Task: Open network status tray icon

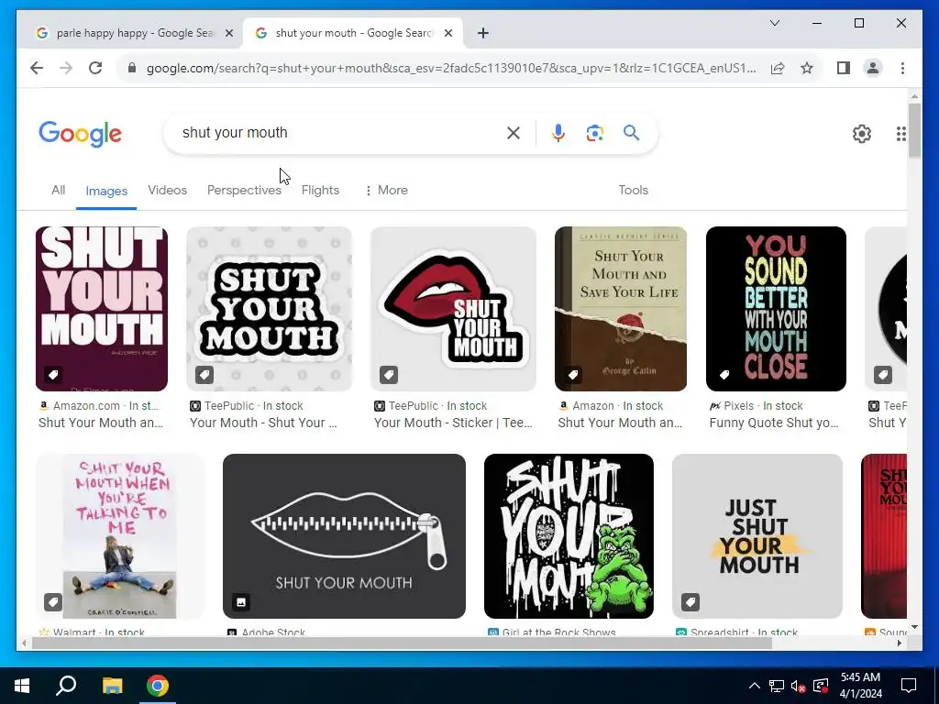Action: pos(777,686)
